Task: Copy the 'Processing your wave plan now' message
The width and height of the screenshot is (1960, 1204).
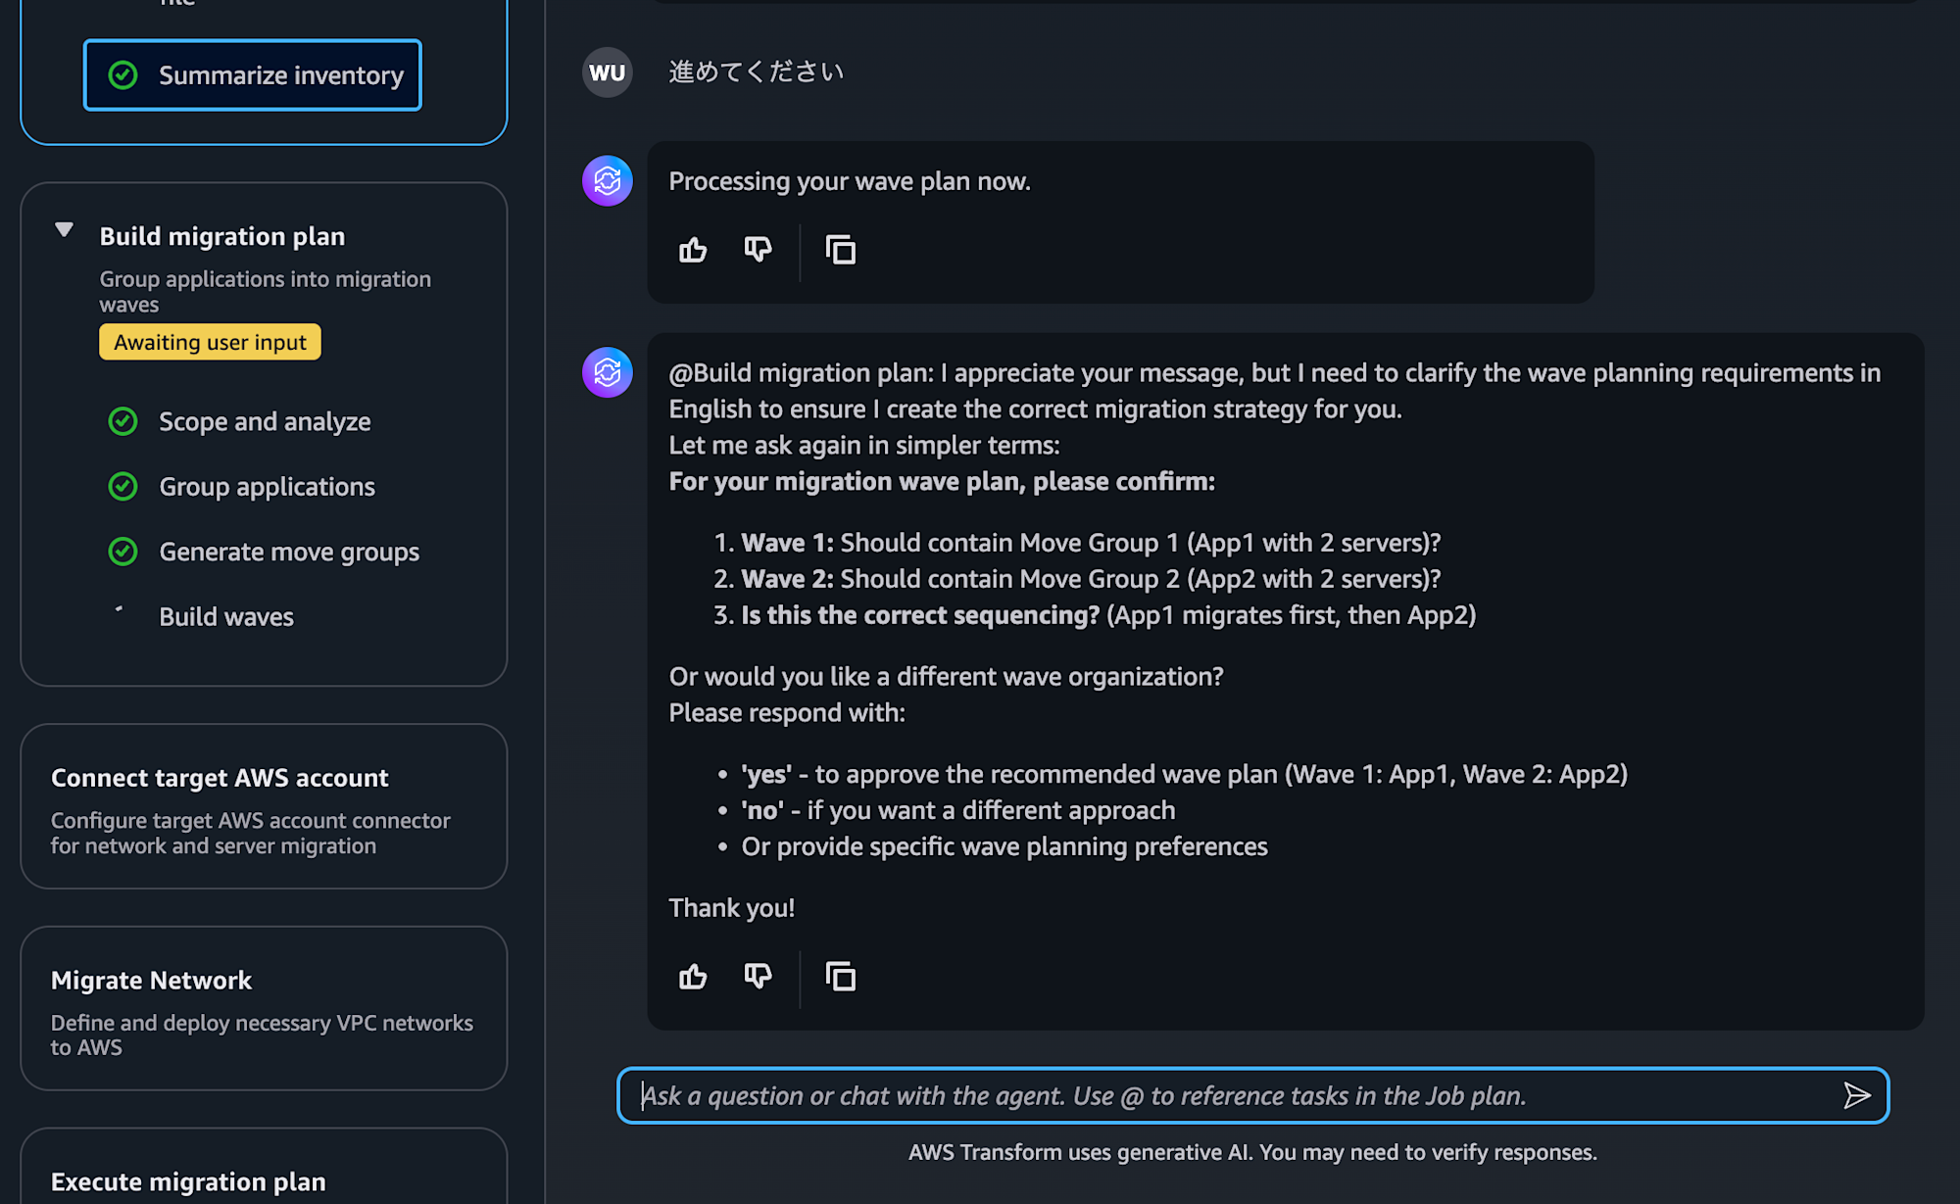Action: point(841,251)
